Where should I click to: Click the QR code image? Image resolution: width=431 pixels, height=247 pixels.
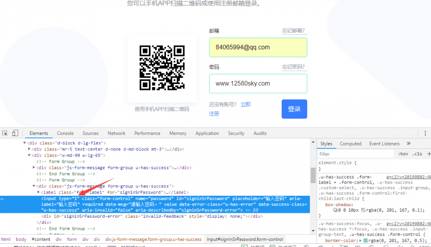[x=162, y=68]
